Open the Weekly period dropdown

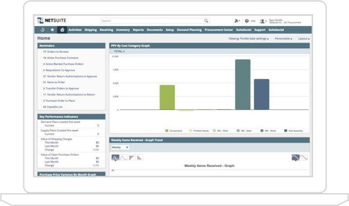pos(120,147)
